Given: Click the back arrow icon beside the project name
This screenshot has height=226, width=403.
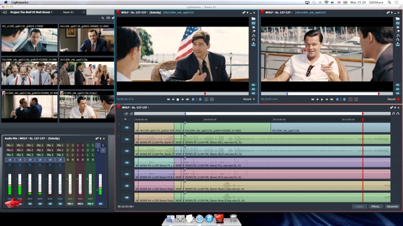Looking at the screenshot, I should point(5,12).
